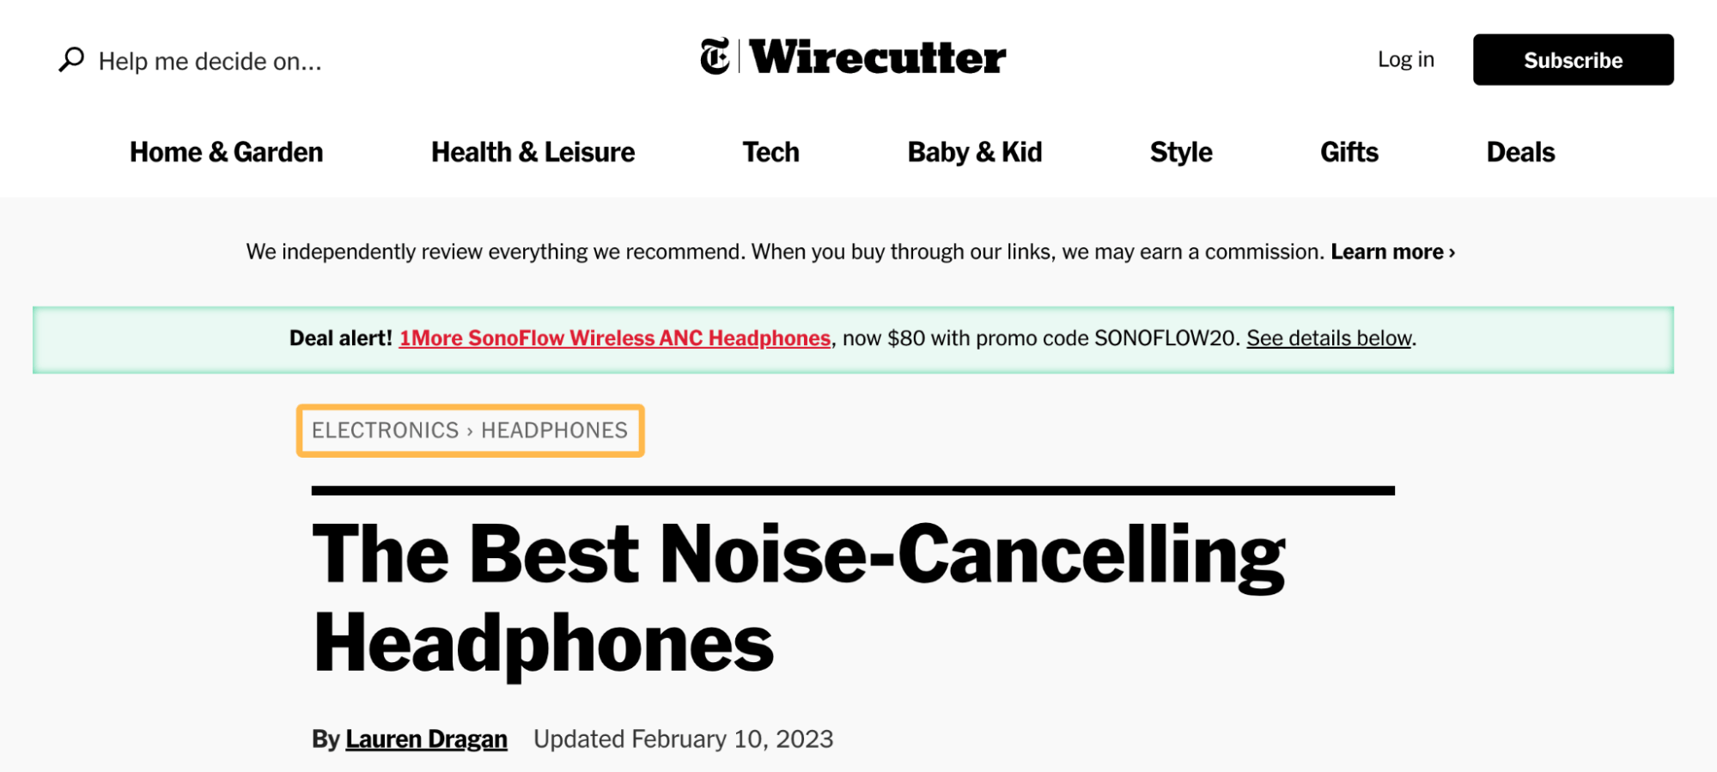
Task: Browse the Home & Garden category
Action: pyautogui.click(x=226, y=152)
